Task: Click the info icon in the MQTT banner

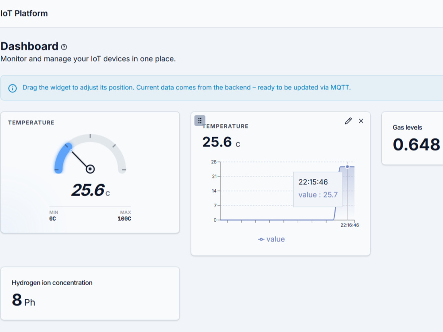Action: coord(12,89)
